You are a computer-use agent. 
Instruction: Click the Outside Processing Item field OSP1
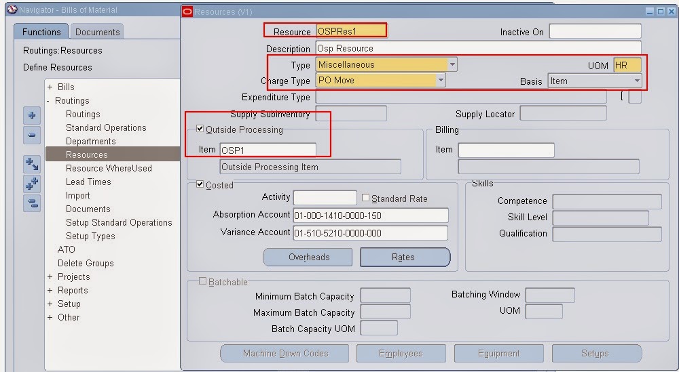pos(268,150)
